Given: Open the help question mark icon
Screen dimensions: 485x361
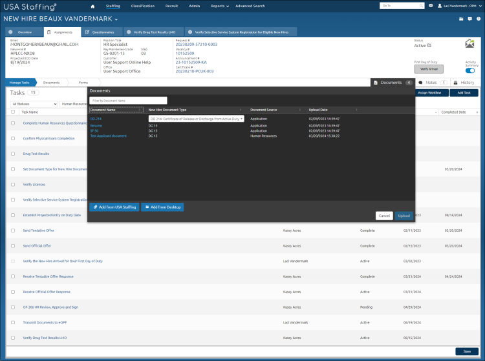Looking at the screenshot, I should pyautogui.click(x=479, y=19).
